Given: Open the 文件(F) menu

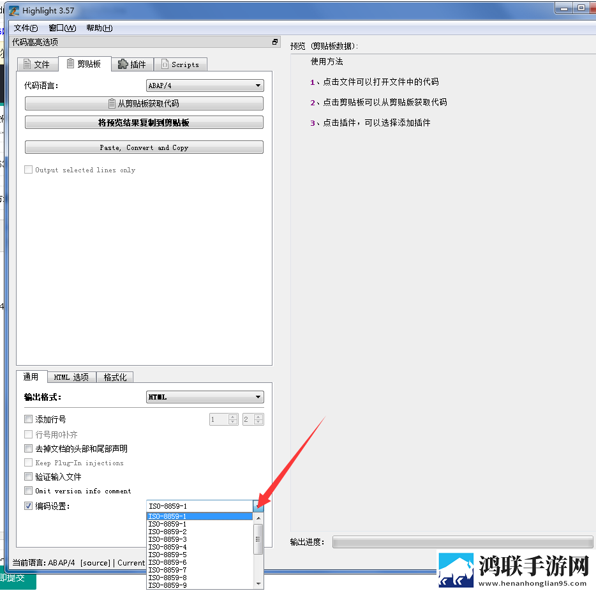Looking at the screenshot, I should point(26,28).
